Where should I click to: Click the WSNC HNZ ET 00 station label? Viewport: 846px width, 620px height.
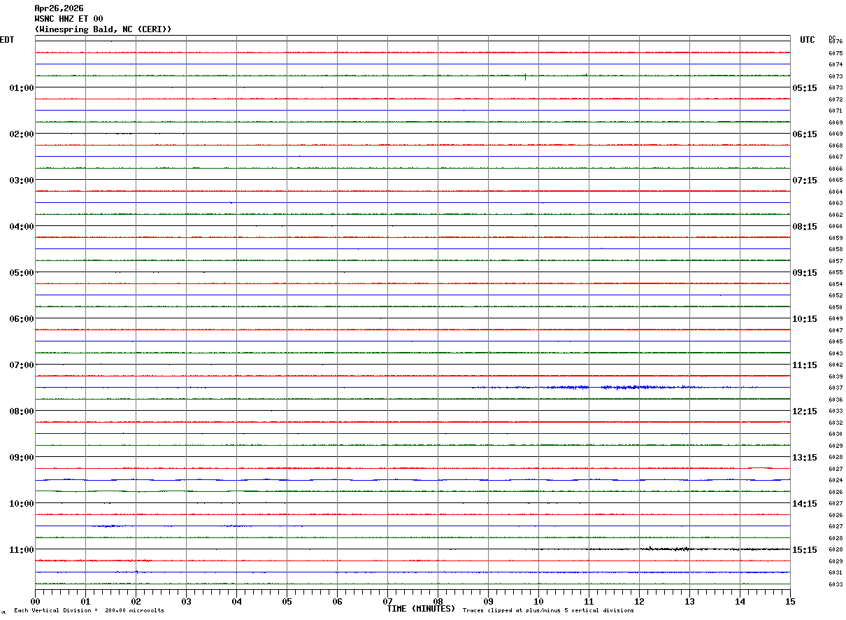click(x=69, y=19)
